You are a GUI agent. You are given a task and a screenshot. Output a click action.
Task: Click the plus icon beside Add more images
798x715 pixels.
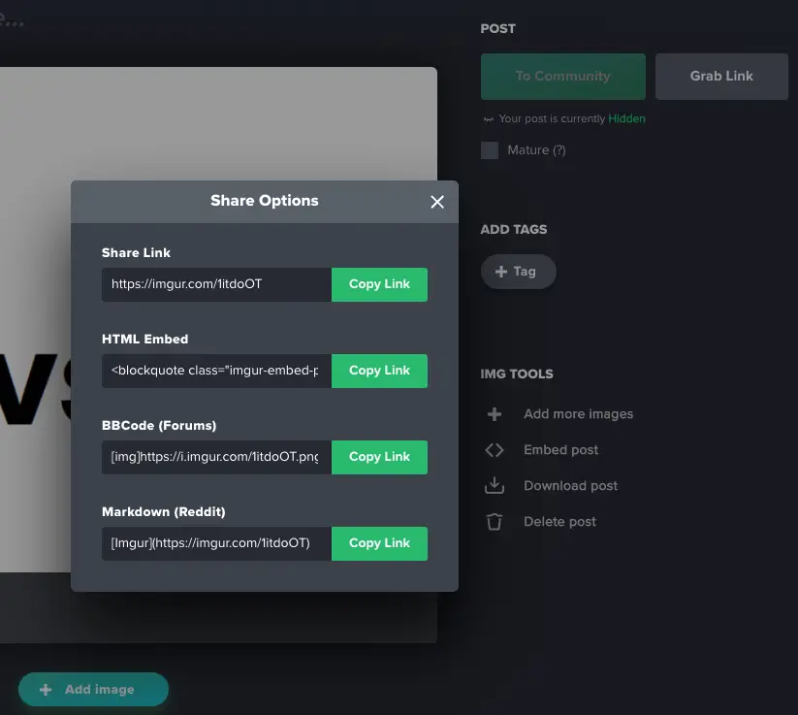tap(495, 414)
